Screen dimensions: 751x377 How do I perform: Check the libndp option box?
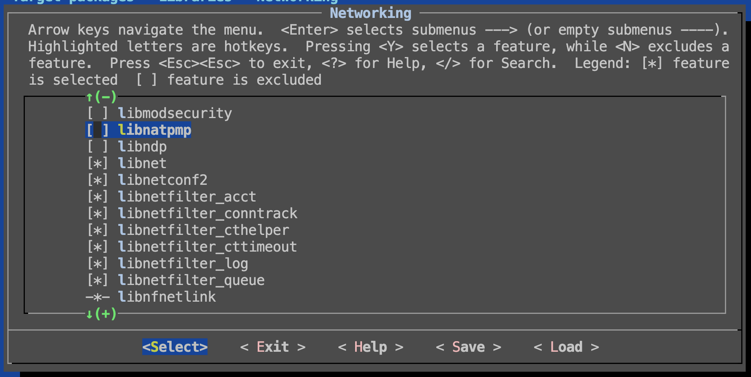(97, 147)
